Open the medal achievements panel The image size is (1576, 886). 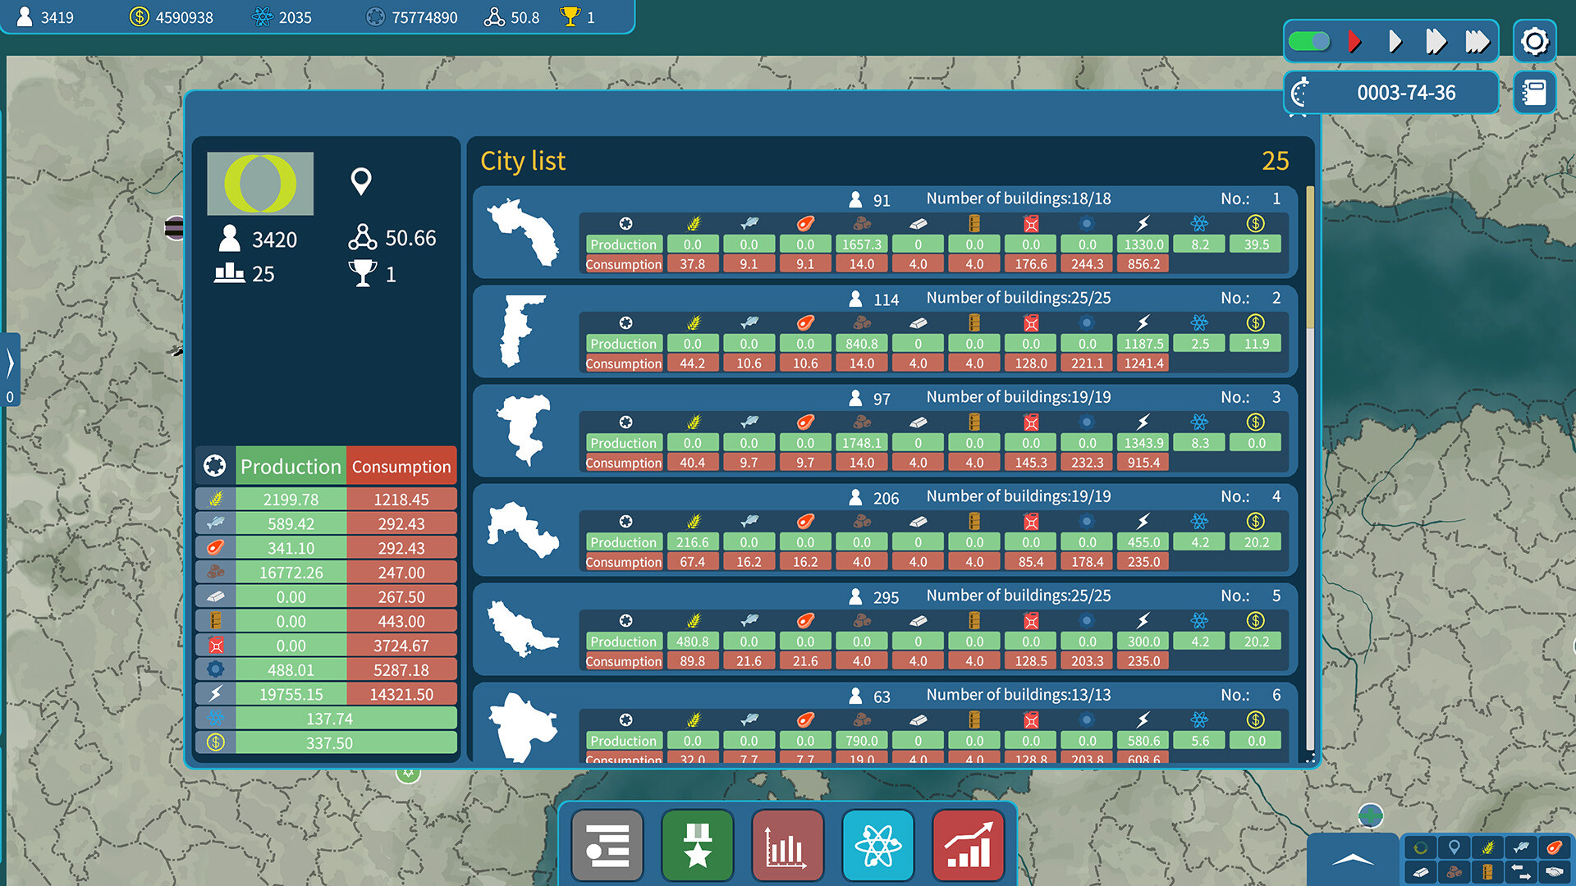(x=697, y=845)
